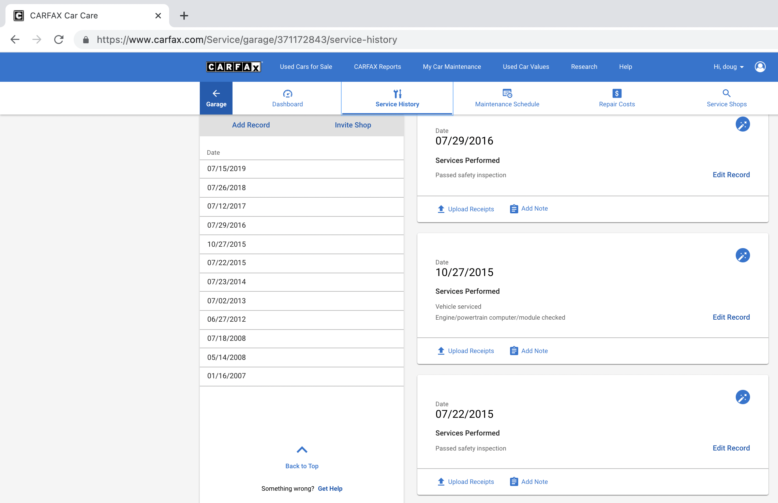
Task: Select date 05/14/2008 in the list
Action: [302, 357]
